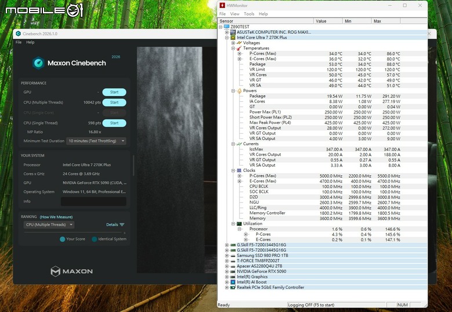The height and width of the screenshot is (312, 452).
Task: Open the File menu in Cinebench
Action: (x=19, y=42)
